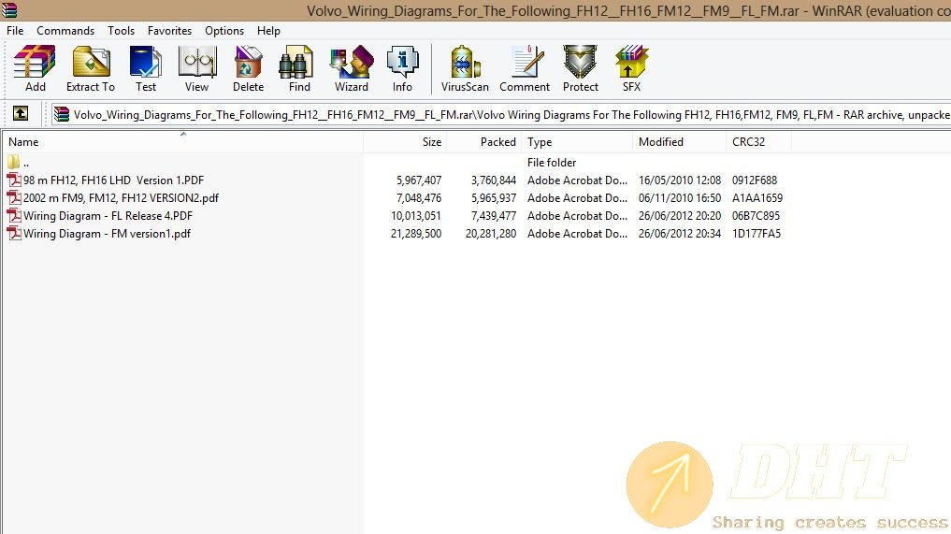This screenshot has height=534, width=951.
Task: Click the parent folder '..' icon
Action: point(13,162)
